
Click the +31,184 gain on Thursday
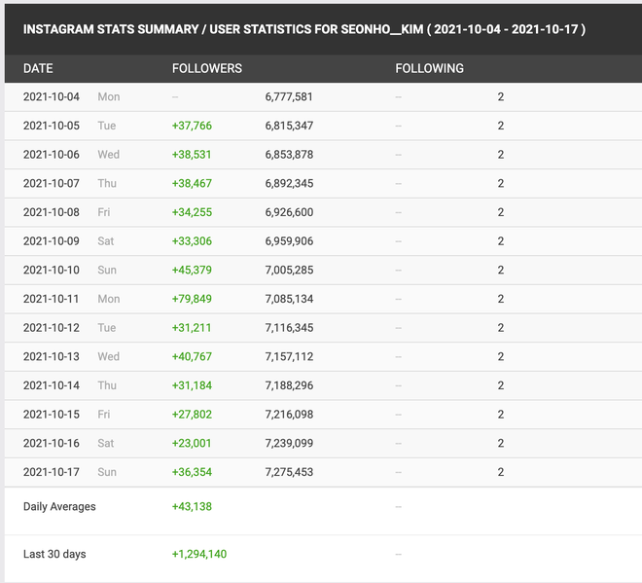coord(192,385)
